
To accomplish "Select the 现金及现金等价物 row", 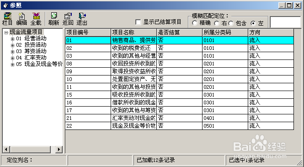I will pos(180,126).
